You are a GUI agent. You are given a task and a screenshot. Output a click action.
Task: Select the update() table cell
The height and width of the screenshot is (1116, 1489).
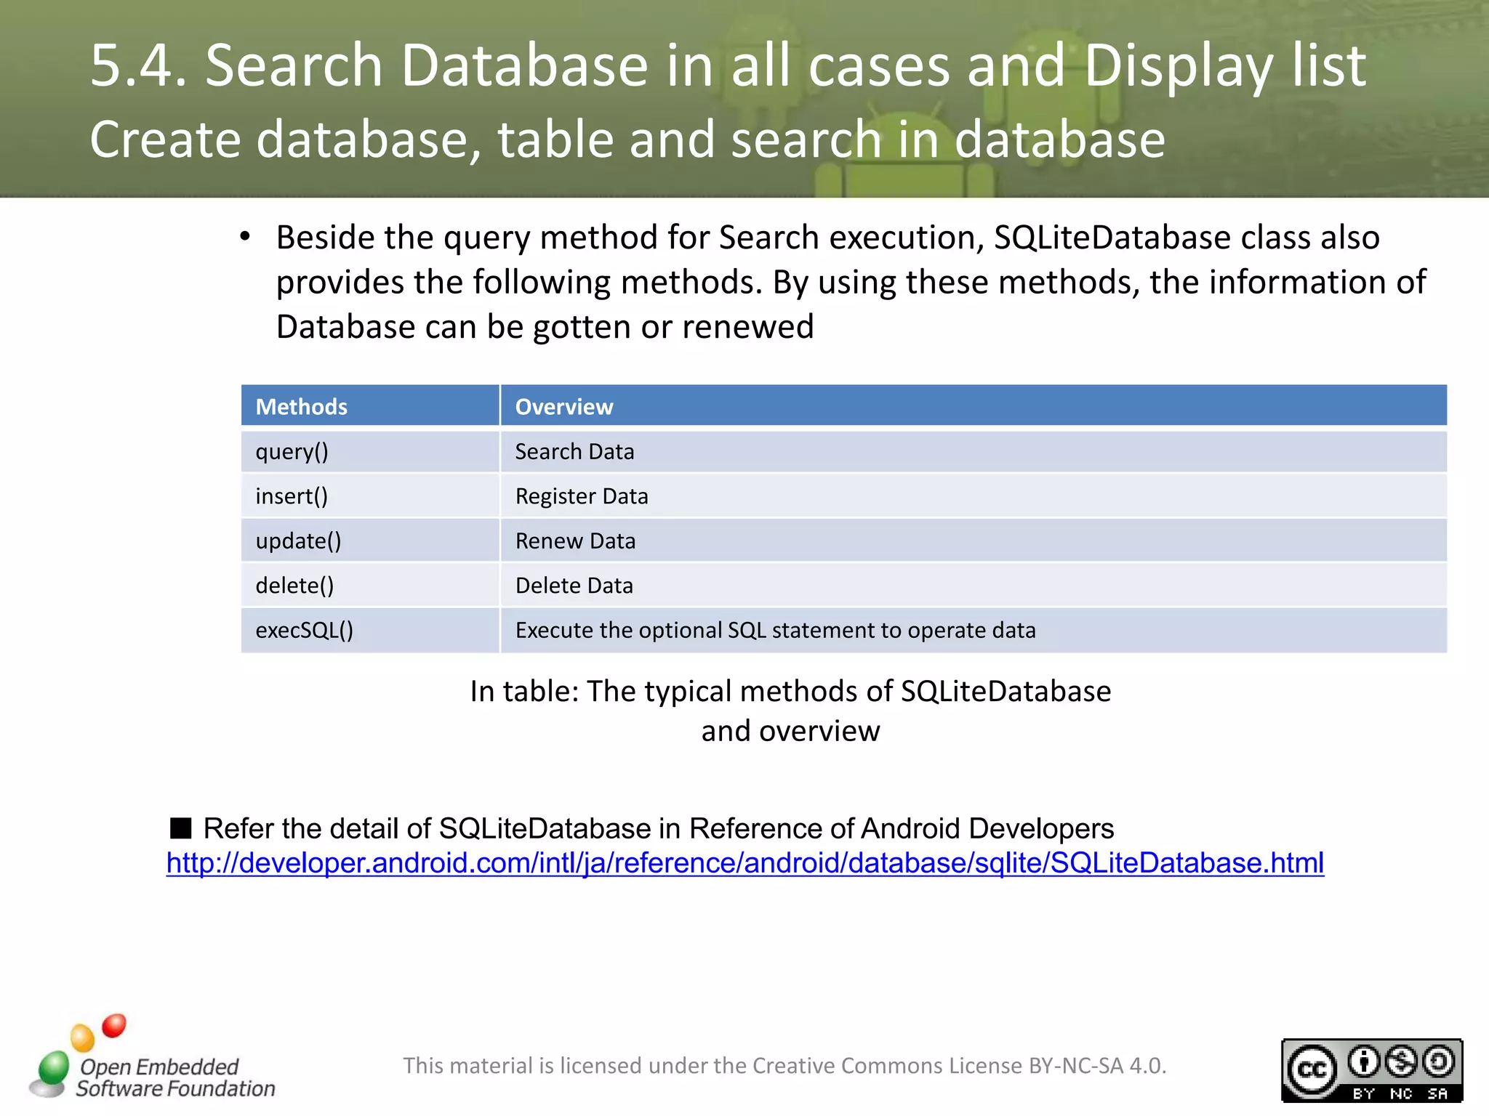pyautogui.click(x=370, y=541)
